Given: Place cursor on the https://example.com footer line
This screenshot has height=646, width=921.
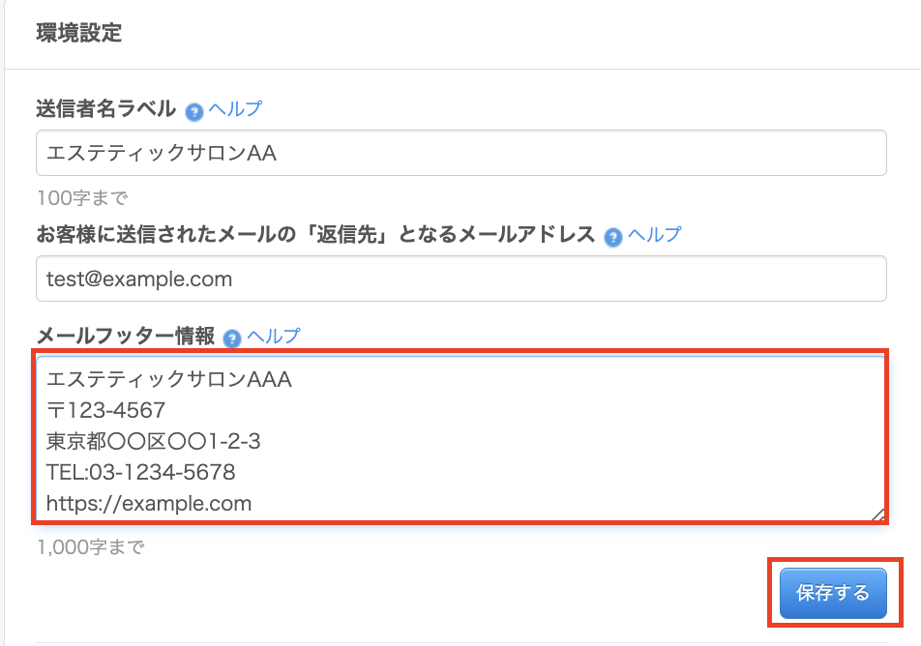Looking at the screenshot, I should pos(149,503).
